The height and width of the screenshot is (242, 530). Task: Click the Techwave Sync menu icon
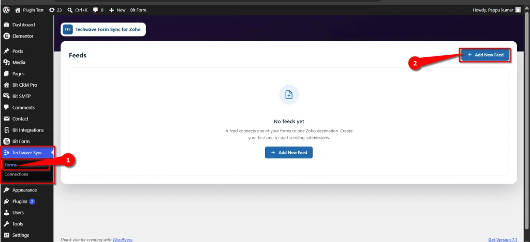point(6,153)
